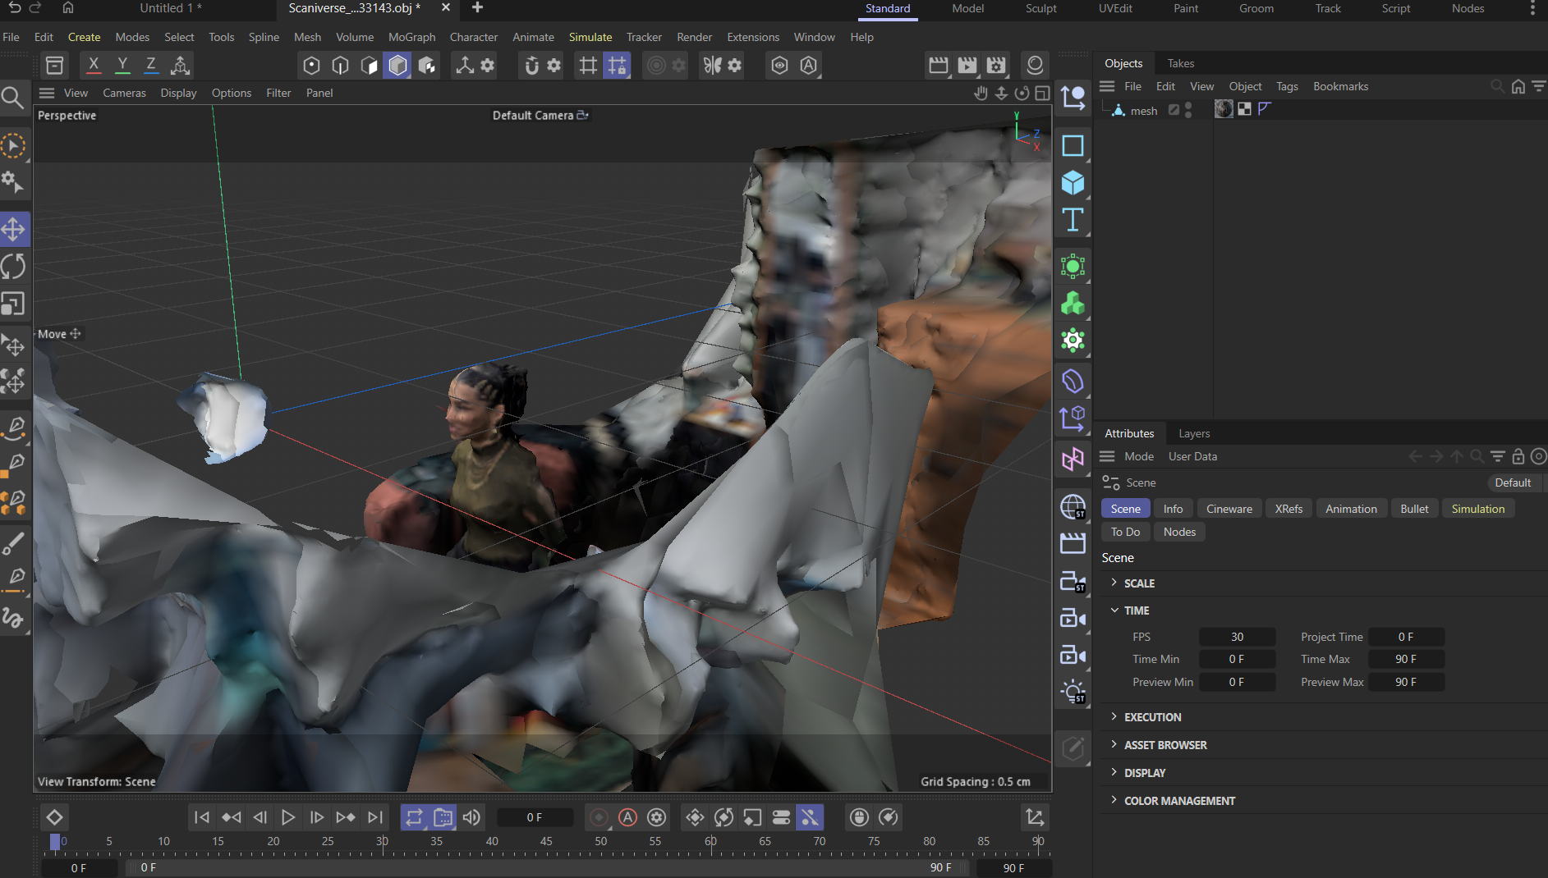The width and height of the screenshot is (1548, 878).
Task: Click the FPS input field
Action: 1237,637
